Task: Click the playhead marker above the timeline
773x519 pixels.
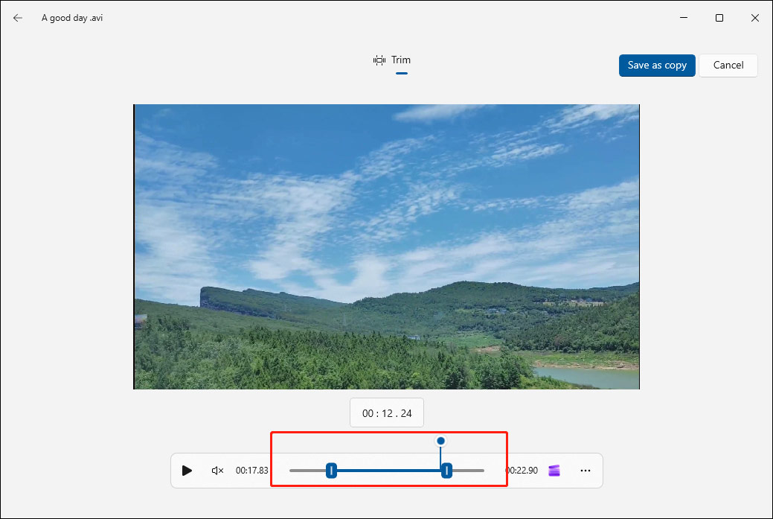Action: (x=440, y=440)
